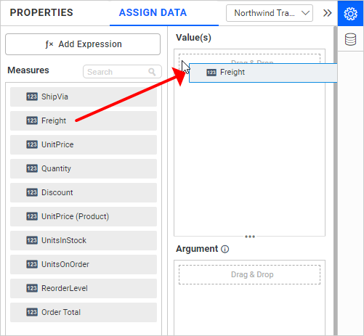Click the Search measures input field
Screen dimensions: 364x336
(122, 72)
